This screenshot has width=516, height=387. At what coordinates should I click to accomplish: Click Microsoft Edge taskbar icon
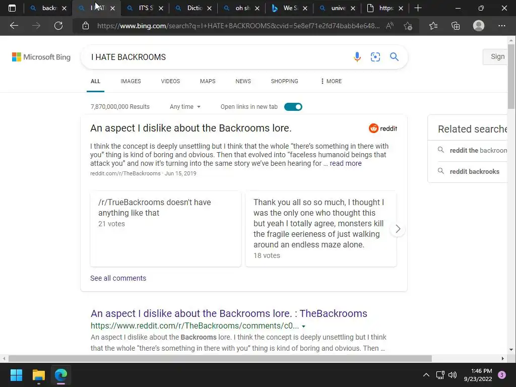[61, 375]
